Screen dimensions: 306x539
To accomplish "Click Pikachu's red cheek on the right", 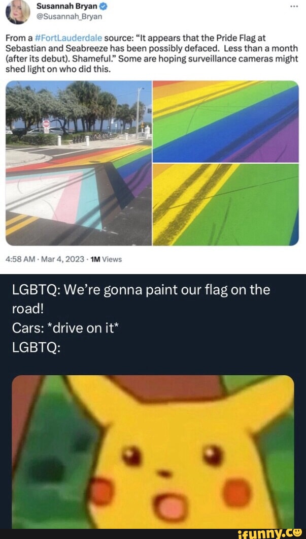I will tap(236, 492).
